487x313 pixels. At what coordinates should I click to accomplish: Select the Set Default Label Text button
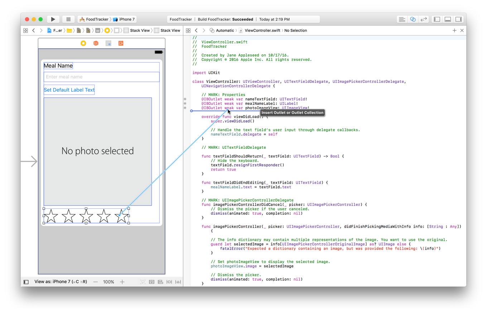pyautogui.click(x=69, y=90)
